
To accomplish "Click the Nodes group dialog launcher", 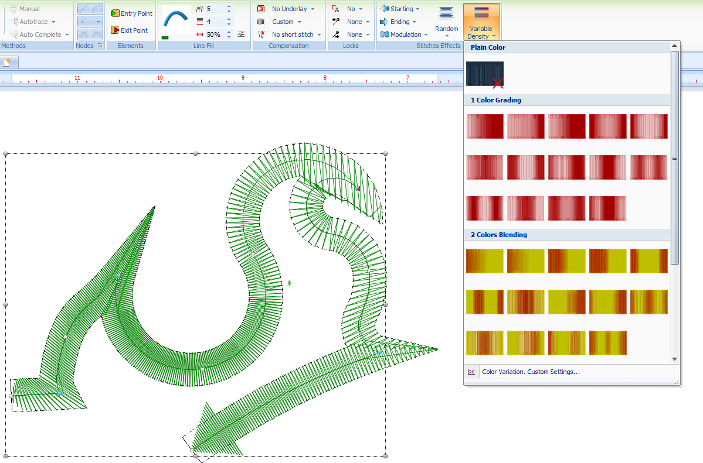I will click(x=100, y=46).
